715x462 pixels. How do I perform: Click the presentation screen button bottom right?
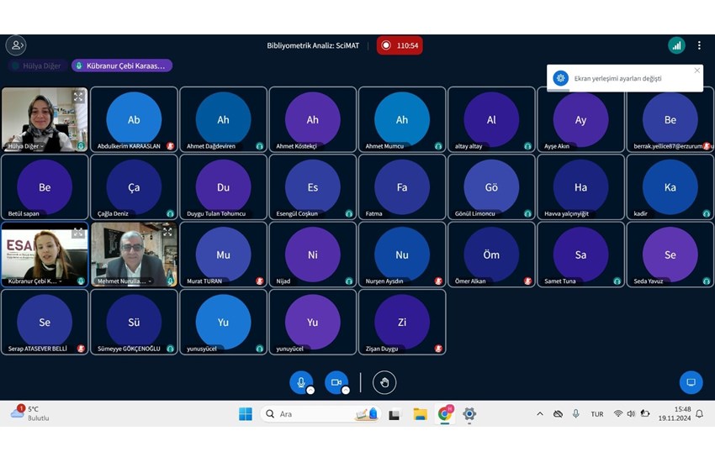tap(691, 382)
